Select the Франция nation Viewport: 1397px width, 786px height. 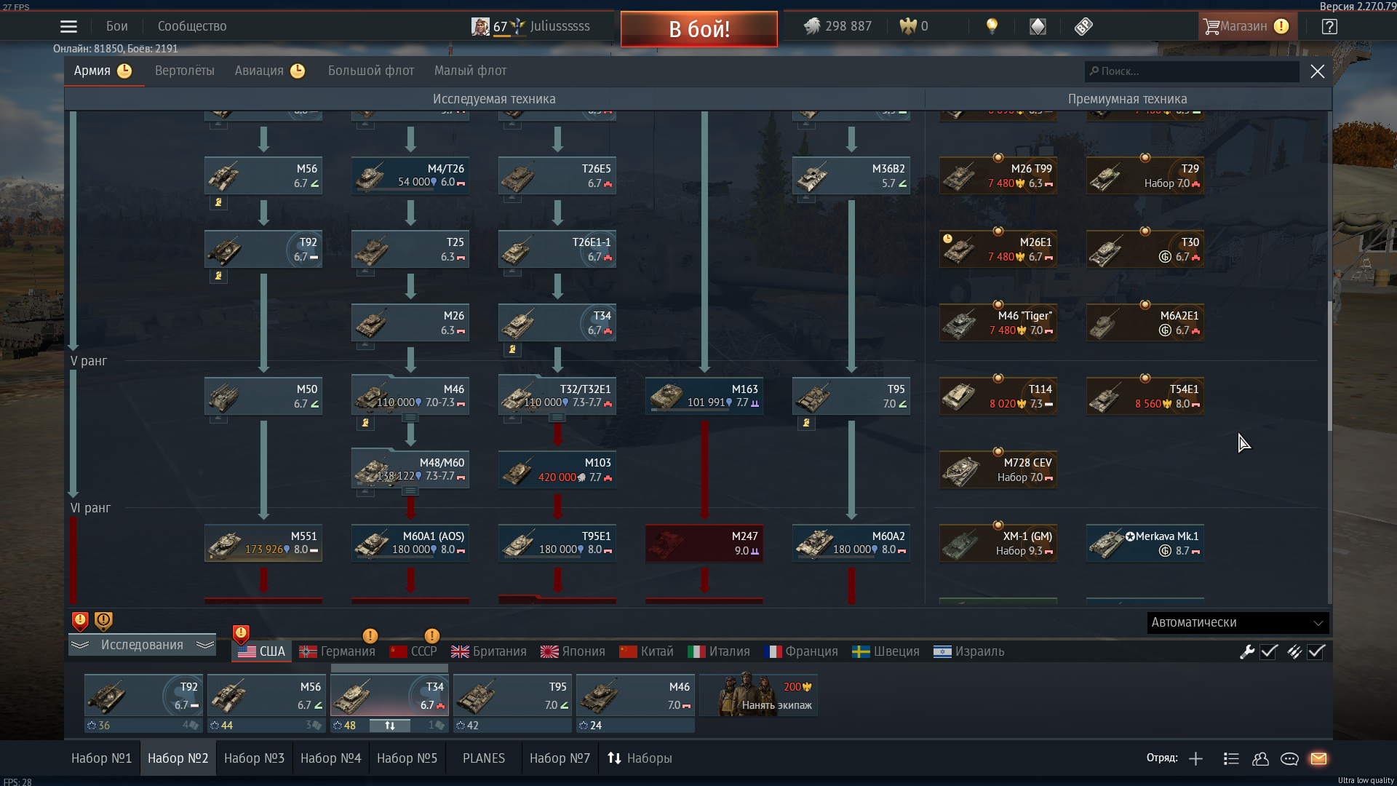click(x=801, y=651)
